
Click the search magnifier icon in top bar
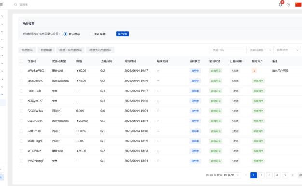click(x=16, y=5)
